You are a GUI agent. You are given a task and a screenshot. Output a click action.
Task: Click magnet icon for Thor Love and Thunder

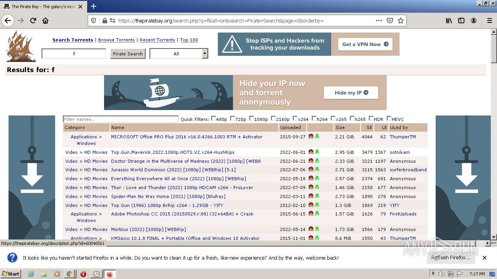(311, 187)
